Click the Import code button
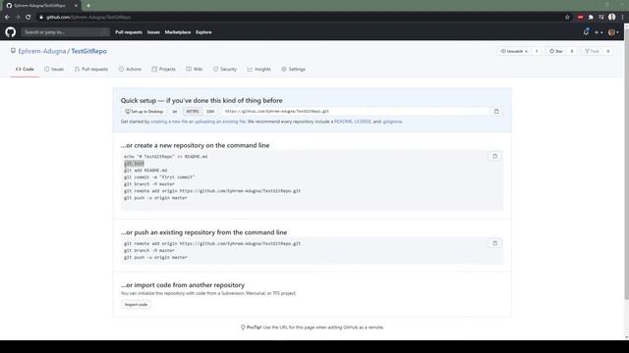 click(136, 305)
